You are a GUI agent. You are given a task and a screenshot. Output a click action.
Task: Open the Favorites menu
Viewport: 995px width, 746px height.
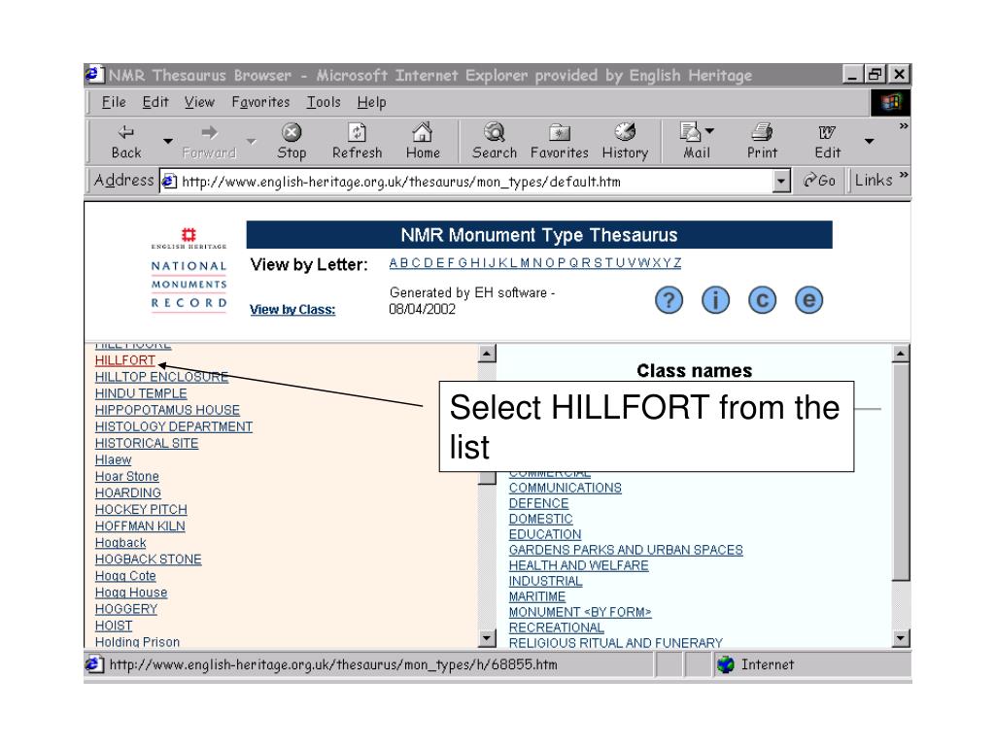260,102
